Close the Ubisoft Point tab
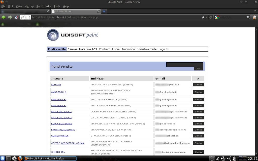The height and width of the screenshot is (161, 258). [98, 11]
